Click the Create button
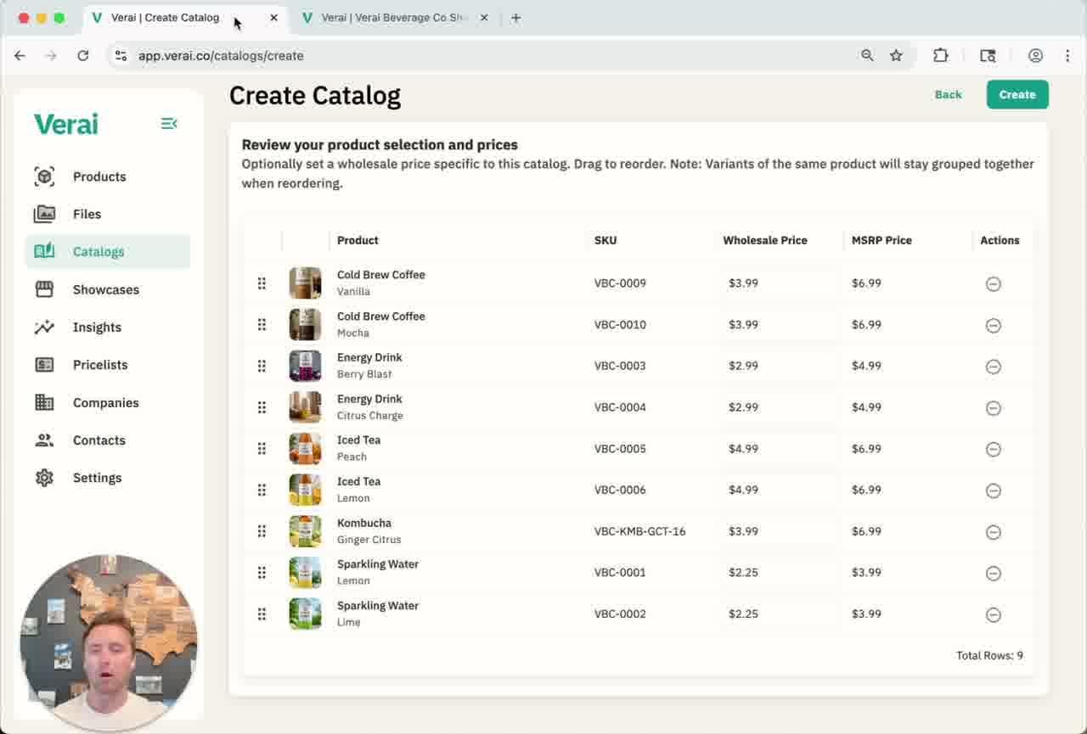 coord(1017,94)
